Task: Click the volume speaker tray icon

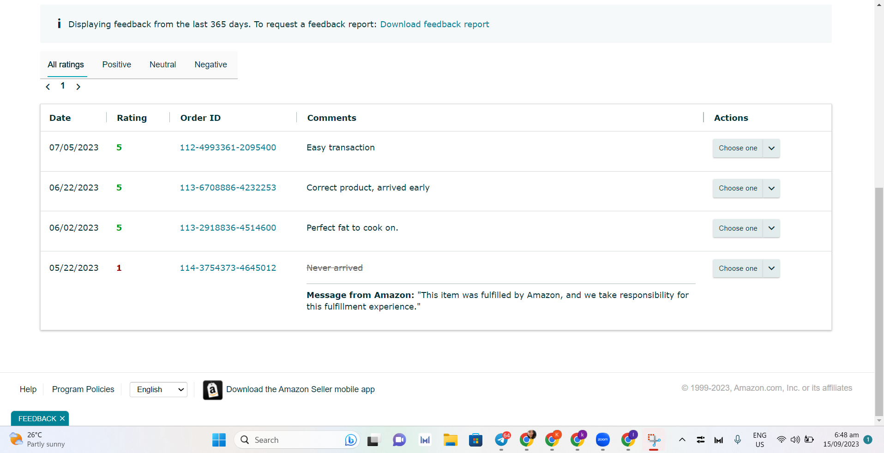Action: click(795, 440)
